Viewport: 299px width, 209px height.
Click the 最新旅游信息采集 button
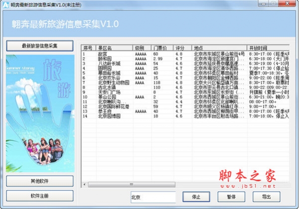(40, 46)
